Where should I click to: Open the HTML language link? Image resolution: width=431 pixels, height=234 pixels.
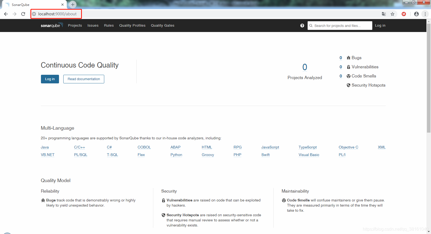207,147
